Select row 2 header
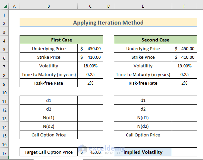Image resolution: width=203 pixels, height=160 pixels. point(5,23)
